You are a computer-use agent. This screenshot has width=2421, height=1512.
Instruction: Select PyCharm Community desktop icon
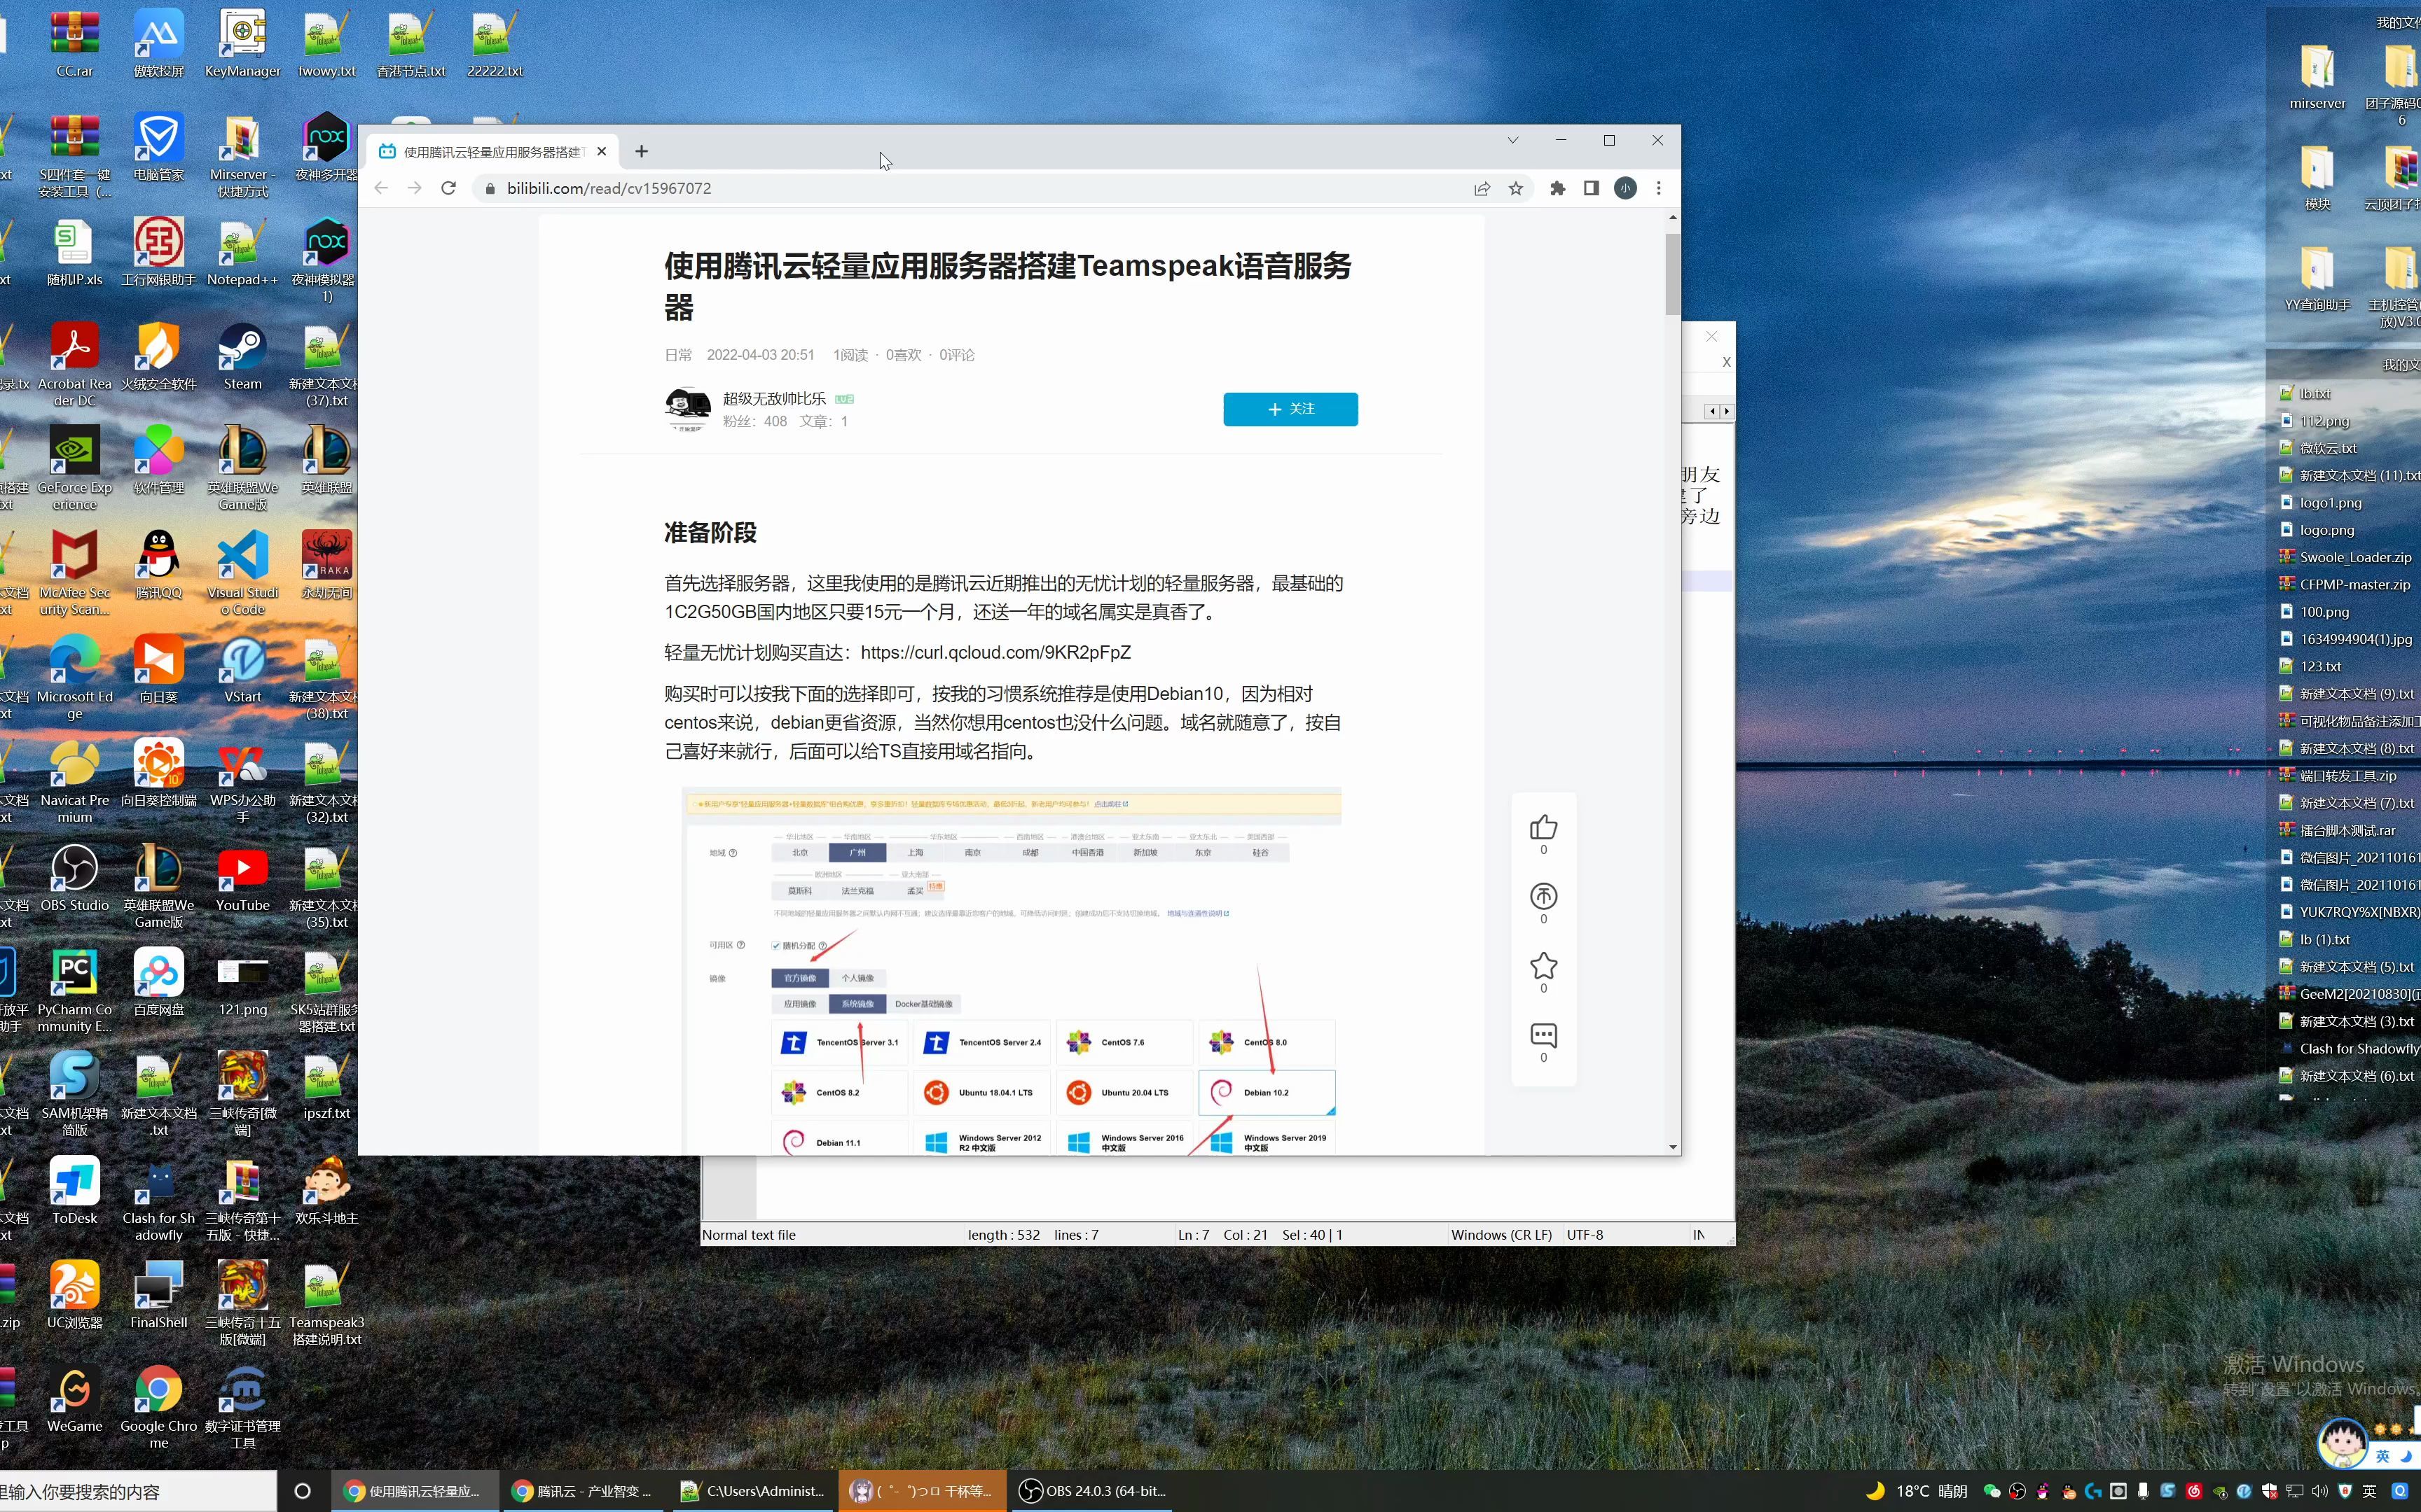(74, 990)
